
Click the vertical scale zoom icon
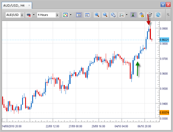122,15
